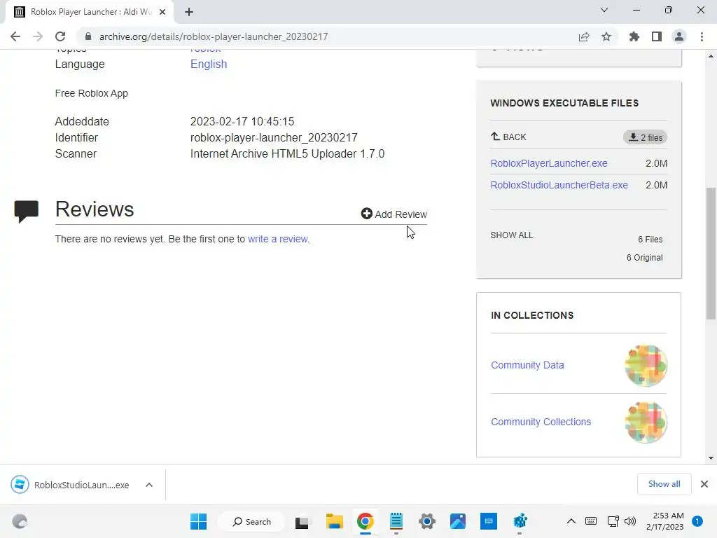
Task: Open Task View on the taskbar
Action: point(302,521)
